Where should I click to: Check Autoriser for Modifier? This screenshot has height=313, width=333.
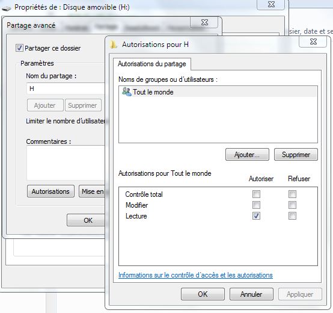pyautogui.click(x=256, y=205)
